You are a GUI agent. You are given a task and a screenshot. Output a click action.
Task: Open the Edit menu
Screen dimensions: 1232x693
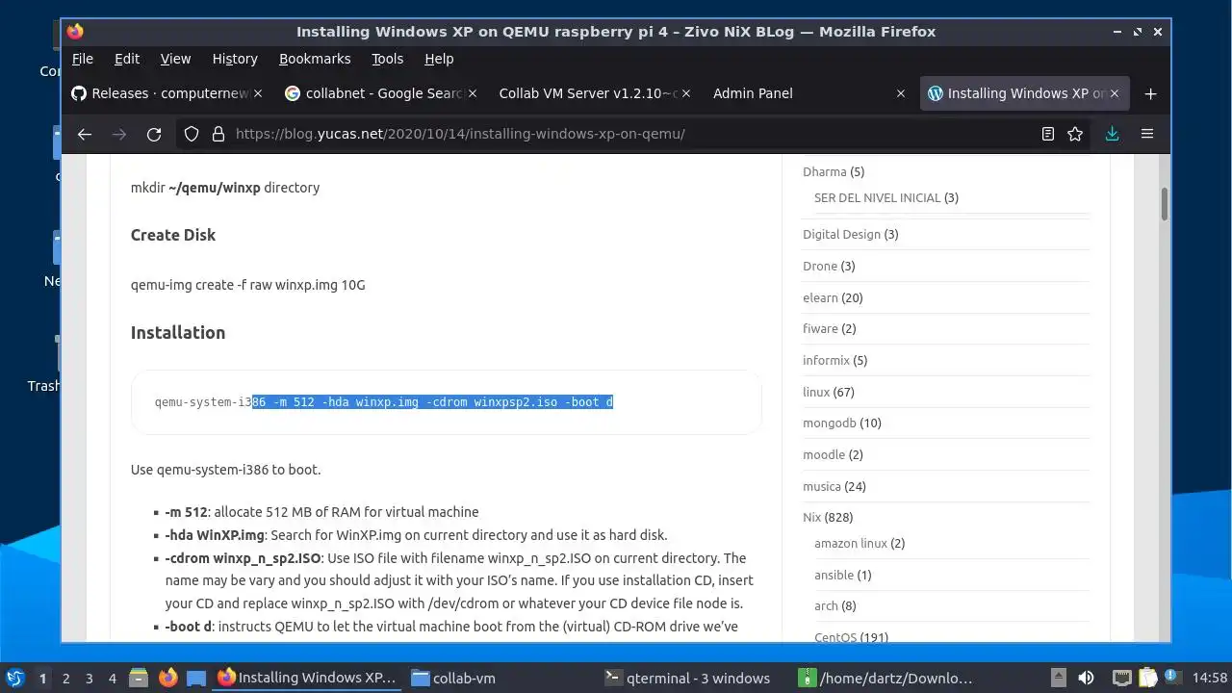(127, 59)
